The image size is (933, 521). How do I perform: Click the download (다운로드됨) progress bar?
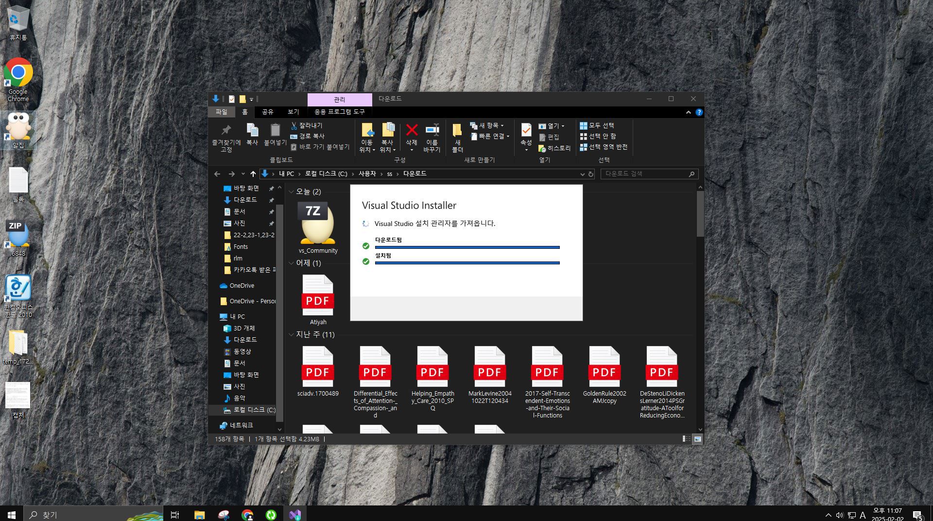467,247
